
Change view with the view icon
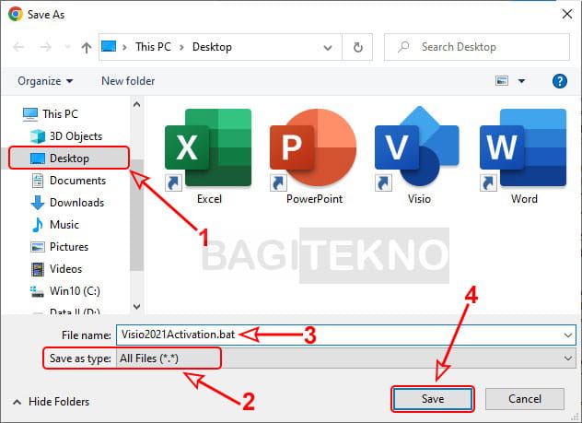click(502, 80)
